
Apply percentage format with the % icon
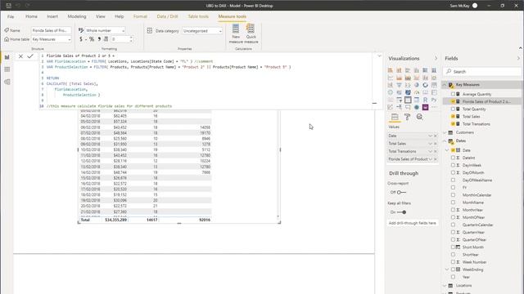coord(92,39)
